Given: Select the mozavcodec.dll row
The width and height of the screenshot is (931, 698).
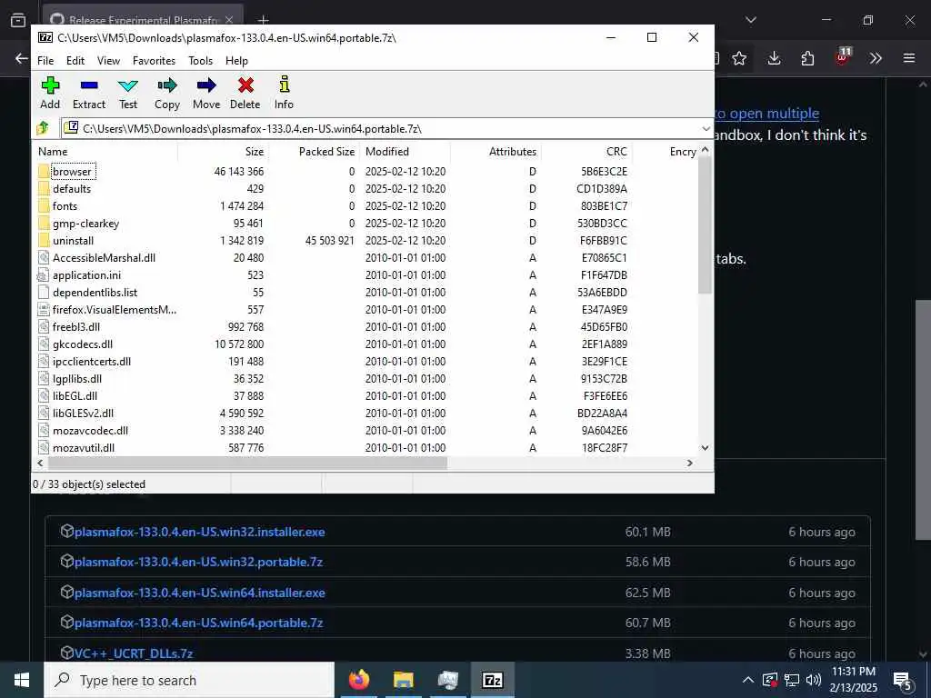Looking at the screenshot, I should pyautogui.click(x=365, y=430).
